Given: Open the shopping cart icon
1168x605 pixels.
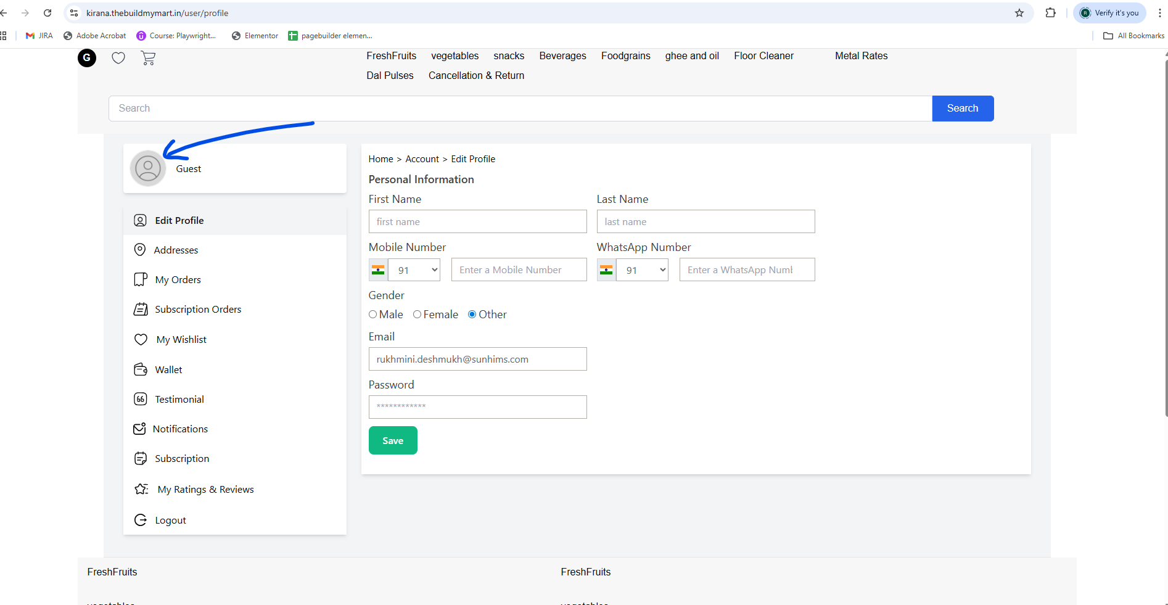Looking at the screenshot, I should click(x=148, y=58).
